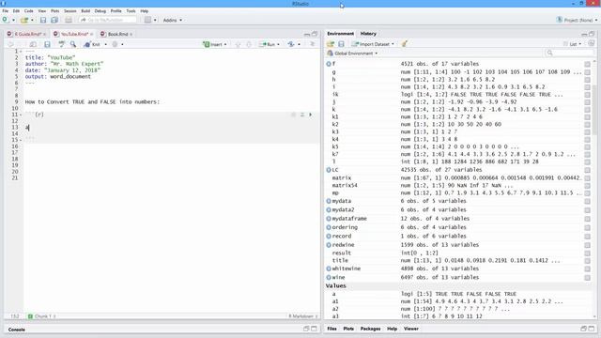Load workspace icon in Environment pane

(331, 44)
